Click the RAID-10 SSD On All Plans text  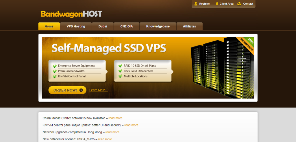[140, 66]
